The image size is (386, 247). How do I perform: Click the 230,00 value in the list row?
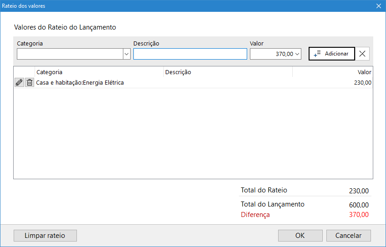point(362,83)
